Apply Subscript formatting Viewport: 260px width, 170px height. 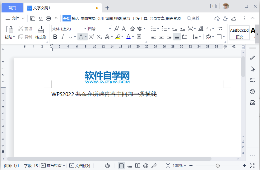point(99,37)
